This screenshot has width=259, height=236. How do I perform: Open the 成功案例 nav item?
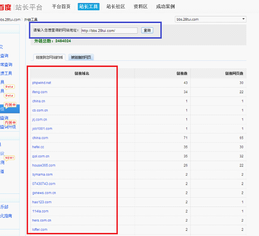pyautogui.click(x=165, y=7)
